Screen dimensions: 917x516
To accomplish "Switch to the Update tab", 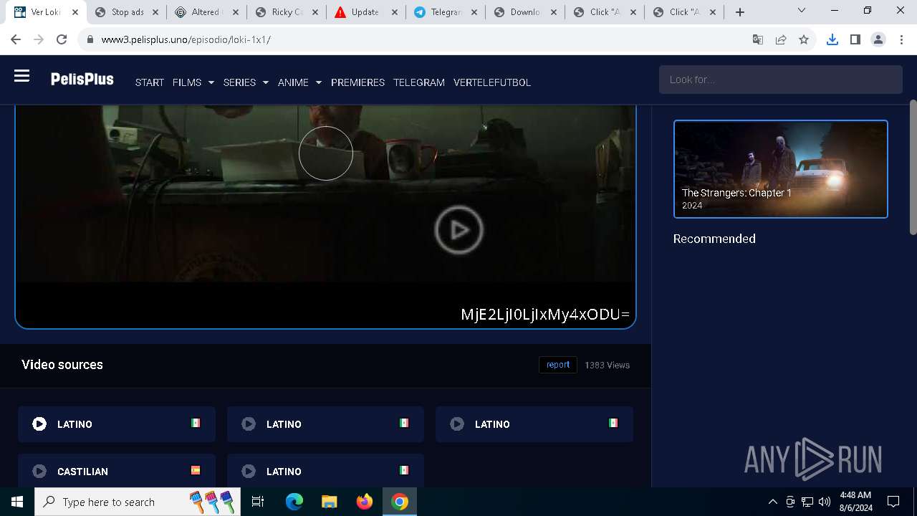I will (x=365, y=12).
